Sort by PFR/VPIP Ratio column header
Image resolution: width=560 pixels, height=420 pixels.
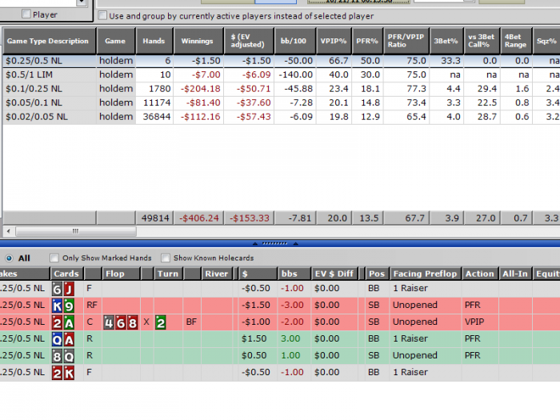tap(406, 41)
